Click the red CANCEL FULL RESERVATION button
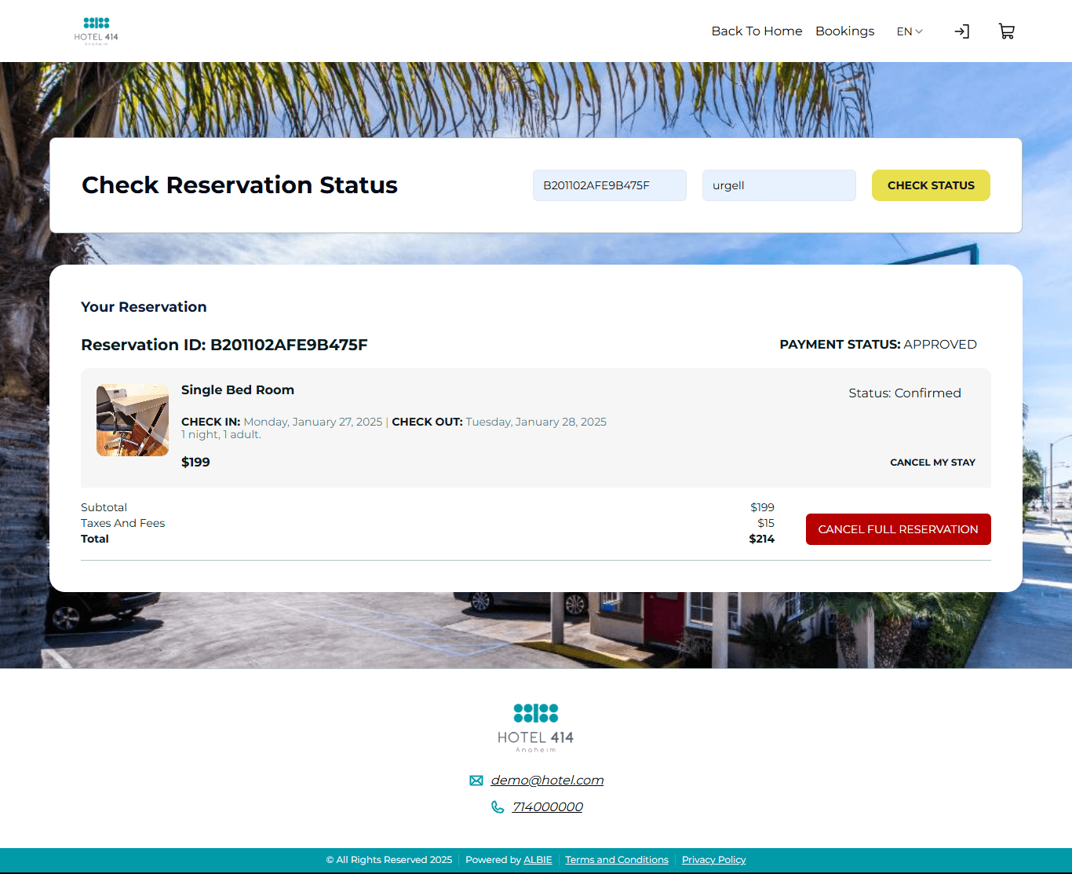This screenshot has width=1072, height=874. coord(898,529)
